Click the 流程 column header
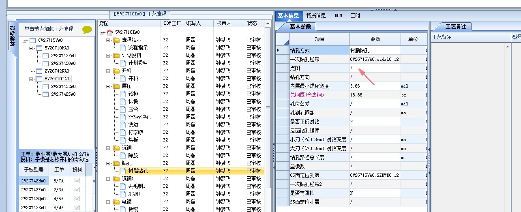 129,23
